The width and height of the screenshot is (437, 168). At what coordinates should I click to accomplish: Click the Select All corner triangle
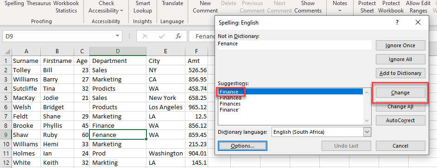click(x=7, y=51)
